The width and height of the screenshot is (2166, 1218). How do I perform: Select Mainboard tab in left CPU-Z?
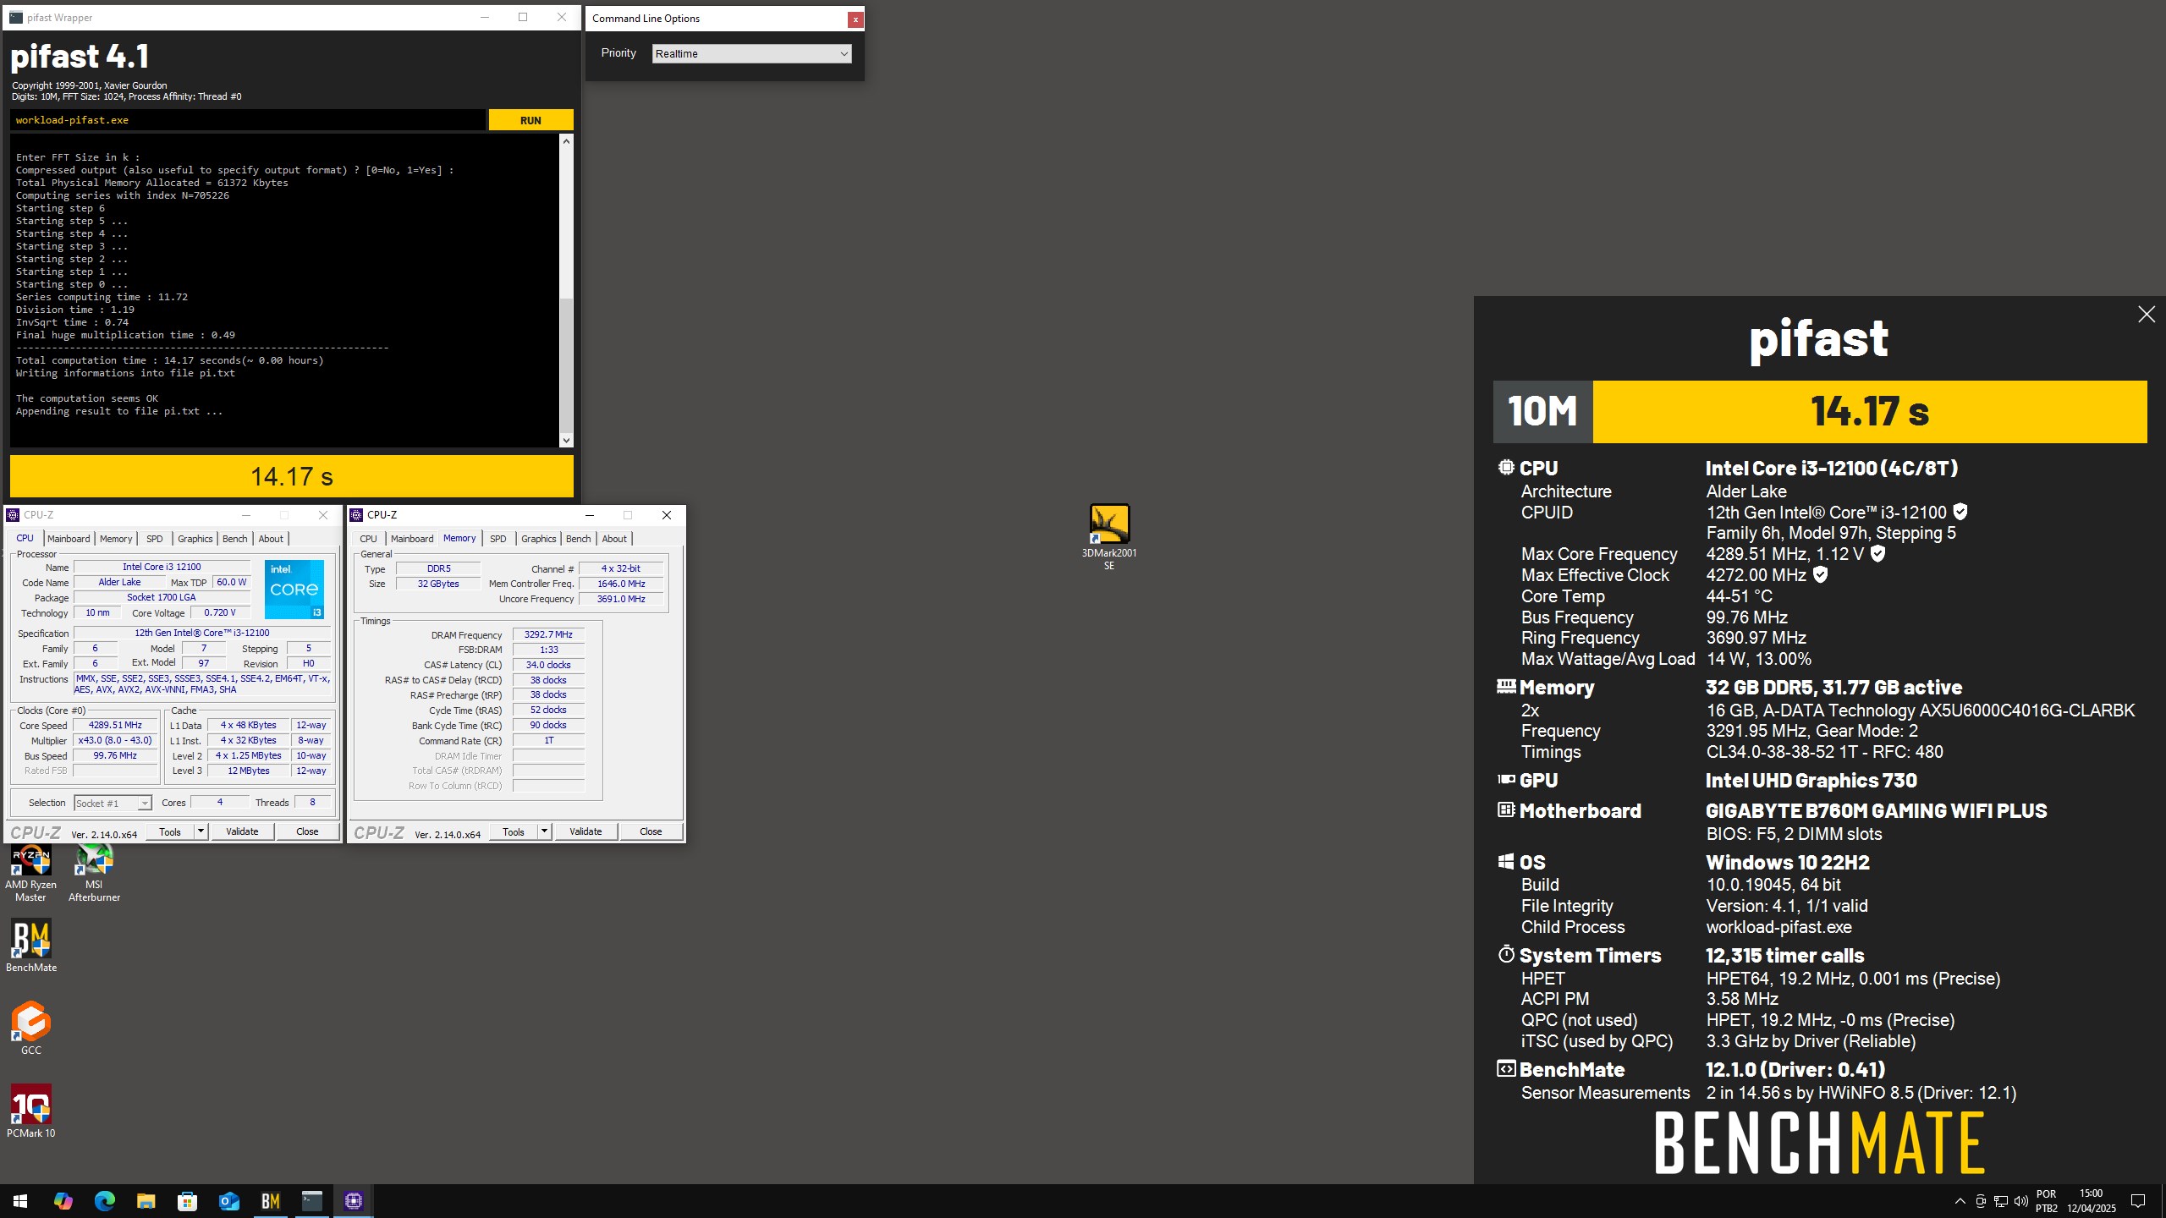pos(69,539)
